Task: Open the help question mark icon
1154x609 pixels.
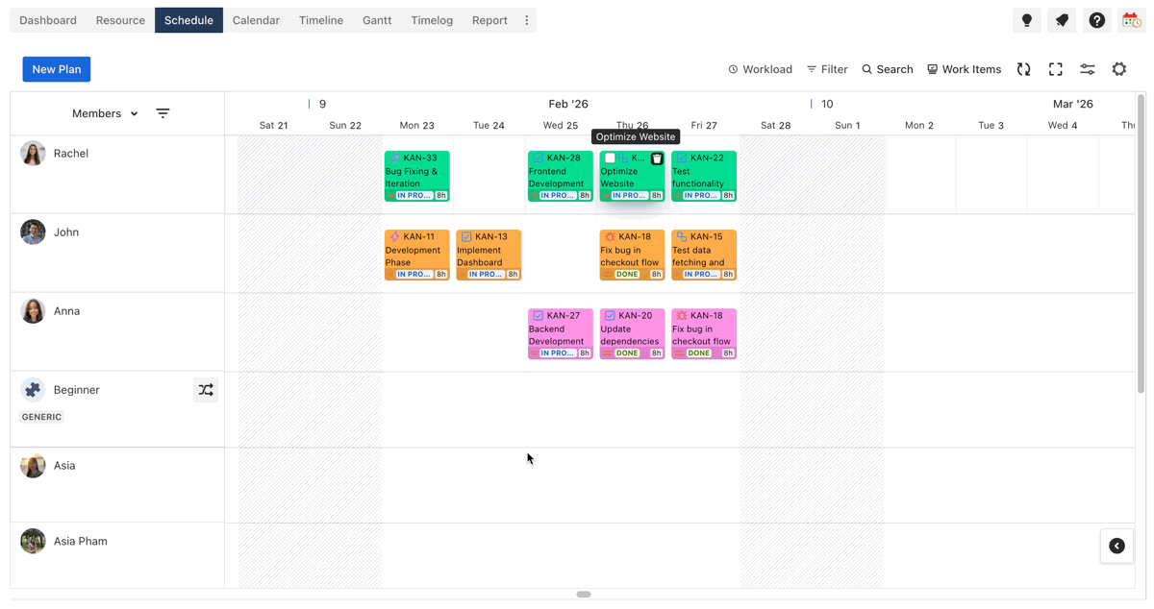Action: tap(1097, 20)
